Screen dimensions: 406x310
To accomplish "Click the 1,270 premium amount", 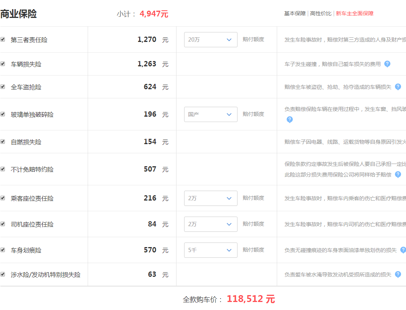I will click(x=147, y=39).
